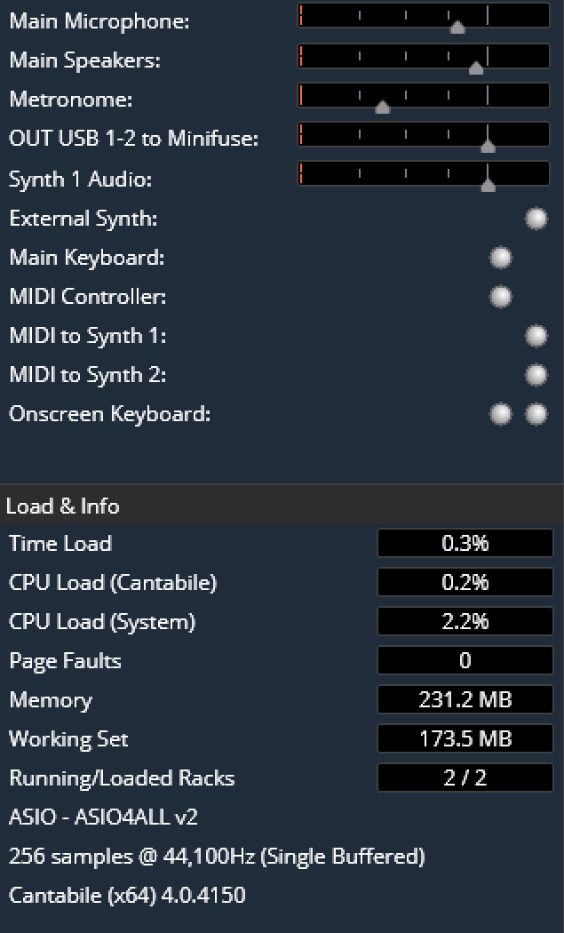
Task: Click the Running/Loaded Racks value
Action: (465, 778)
